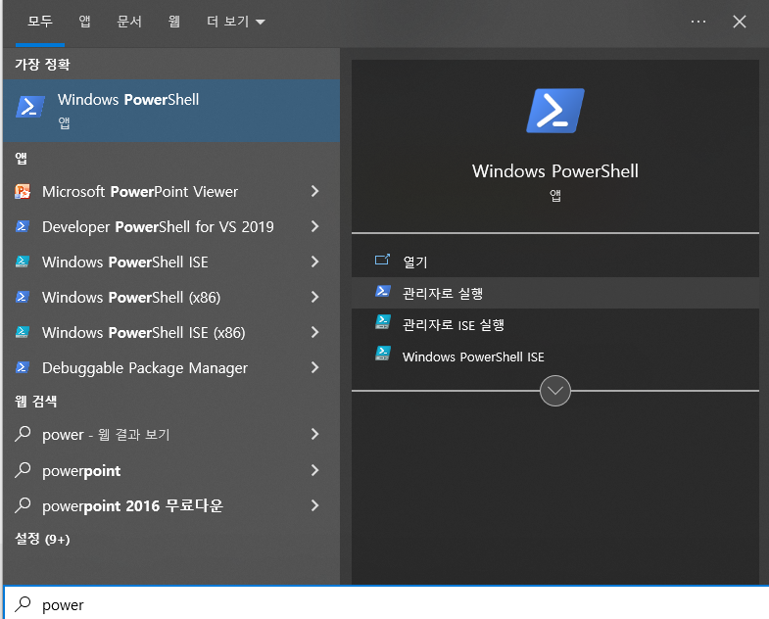Select 'powerpoint 2016 무료다운' suggestion text
Image resolution: width=769 pixels, height=619 pixels.
(x=132, y=505)
